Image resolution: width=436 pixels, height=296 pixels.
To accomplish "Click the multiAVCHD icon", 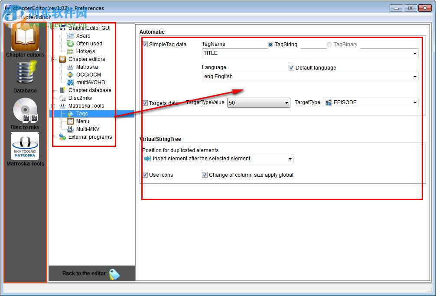I will coord(70,82).
